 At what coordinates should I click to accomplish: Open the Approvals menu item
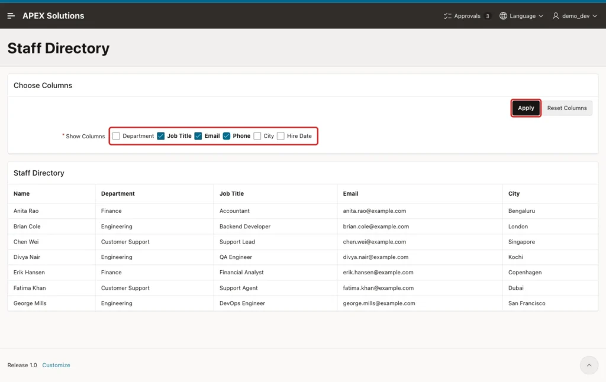click(x=468, y=16)
